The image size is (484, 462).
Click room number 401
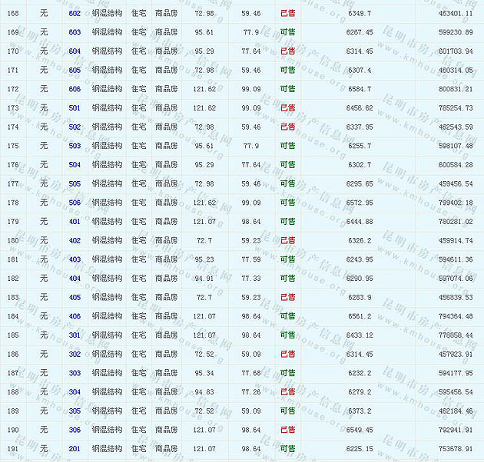click(75, 222)
